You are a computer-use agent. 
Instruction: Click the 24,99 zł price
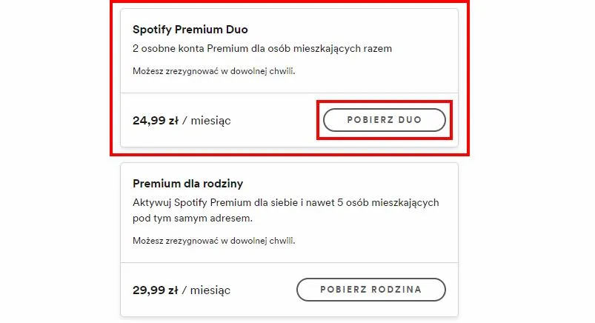[x=153, y=120]
